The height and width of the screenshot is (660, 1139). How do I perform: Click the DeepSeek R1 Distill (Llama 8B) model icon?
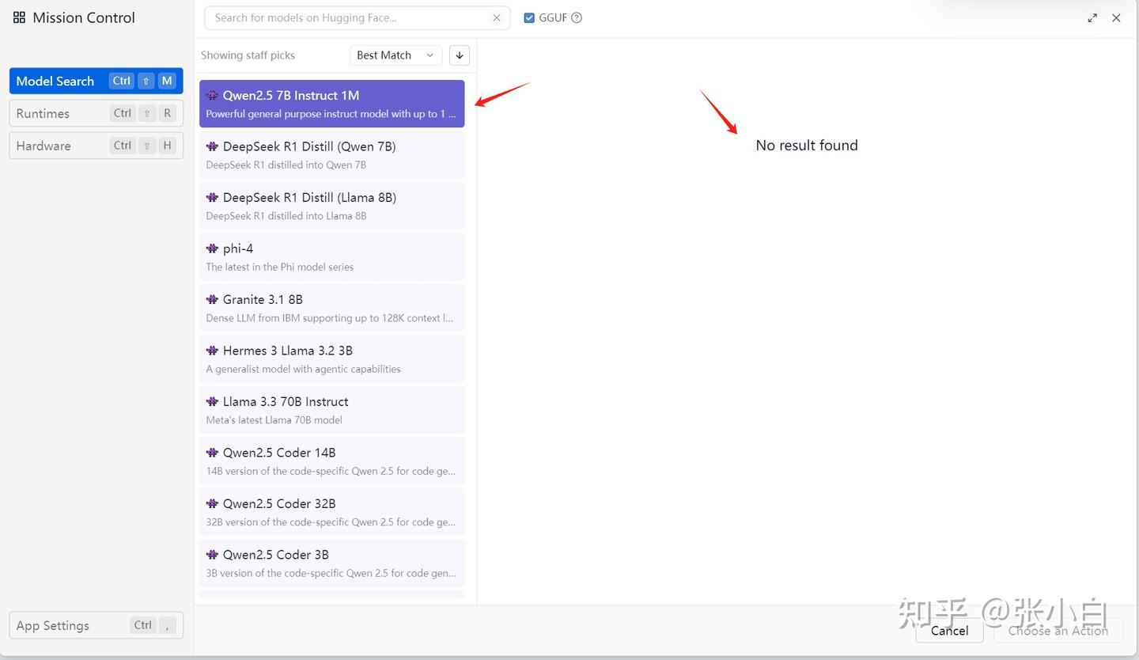point(212,197)
